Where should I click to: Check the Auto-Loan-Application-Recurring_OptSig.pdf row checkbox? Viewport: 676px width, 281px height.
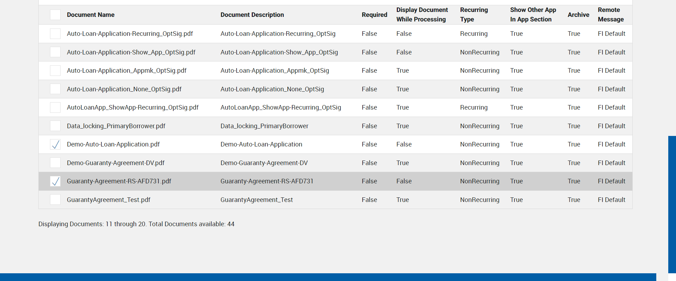(x=55, y=34)
